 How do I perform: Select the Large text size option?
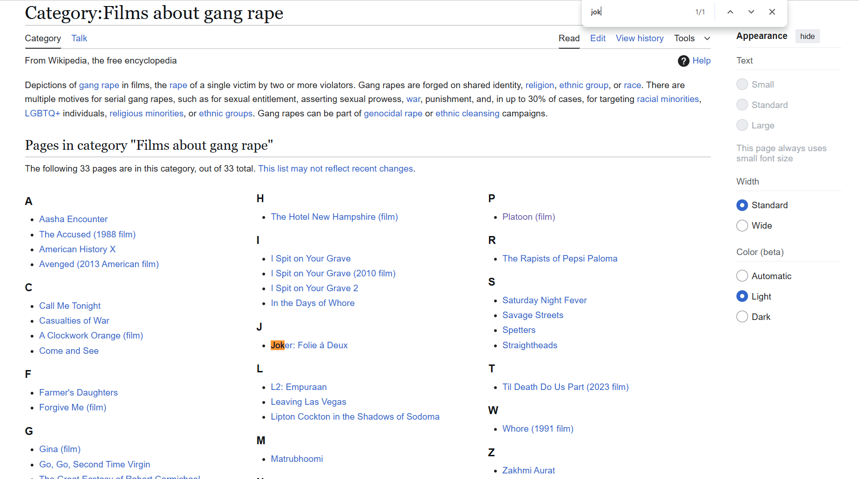pos(742,125)
